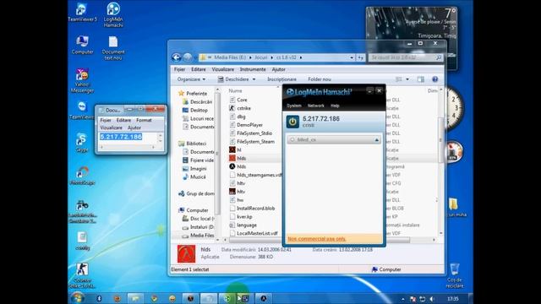Click the Hamachi power button
The image size is (541, 304).
[292, 122]
